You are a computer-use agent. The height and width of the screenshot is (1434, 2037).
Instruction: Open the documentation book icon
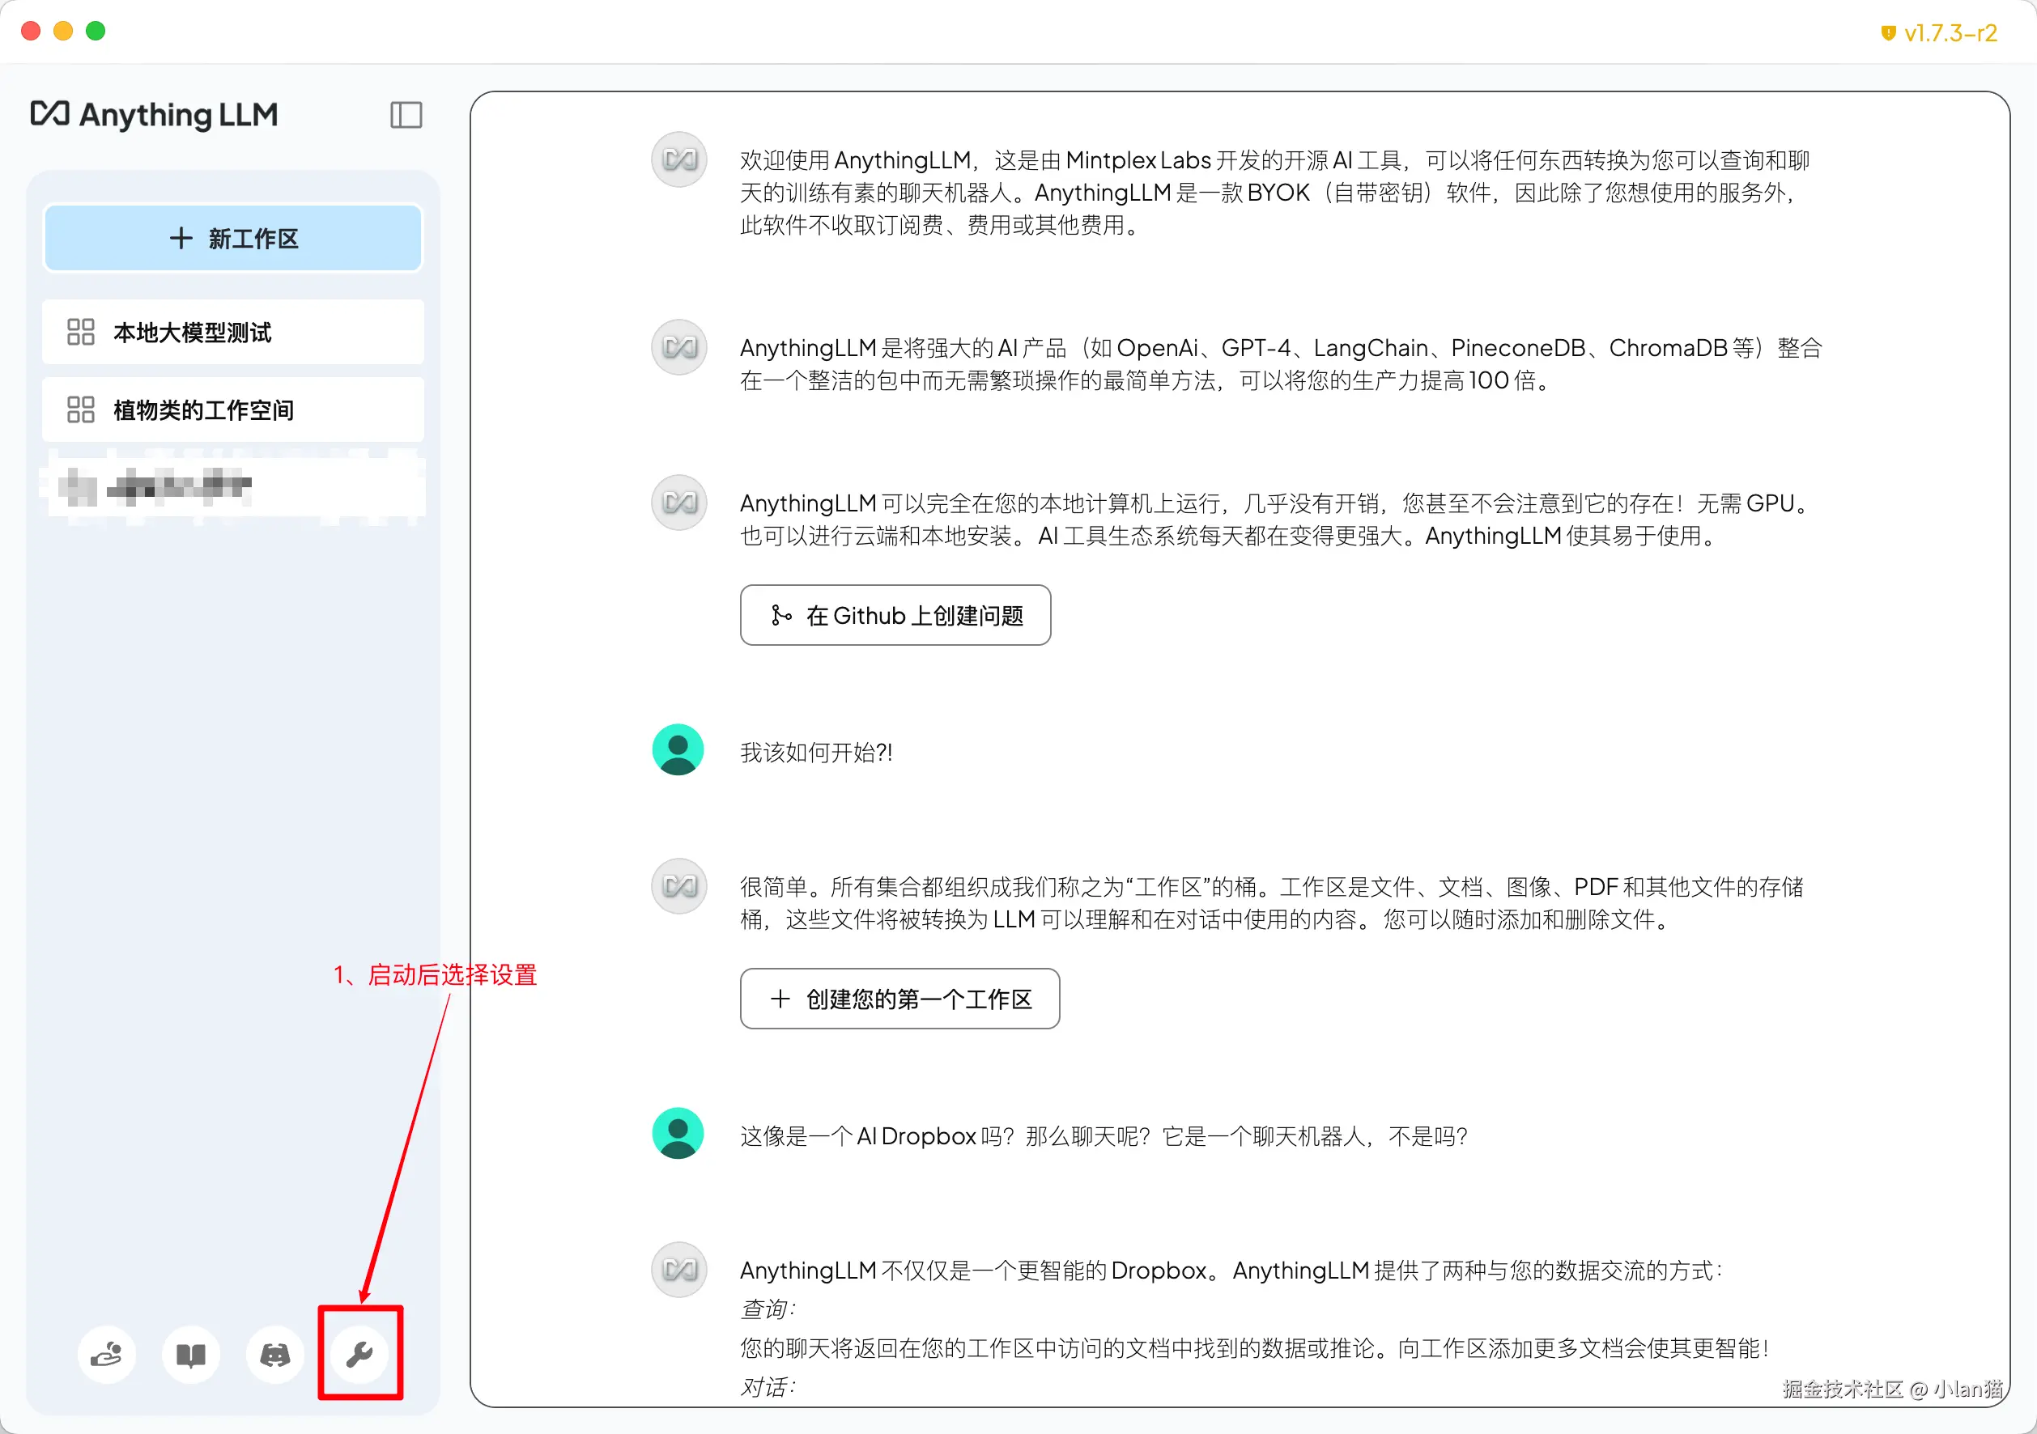coord(191,1354)
